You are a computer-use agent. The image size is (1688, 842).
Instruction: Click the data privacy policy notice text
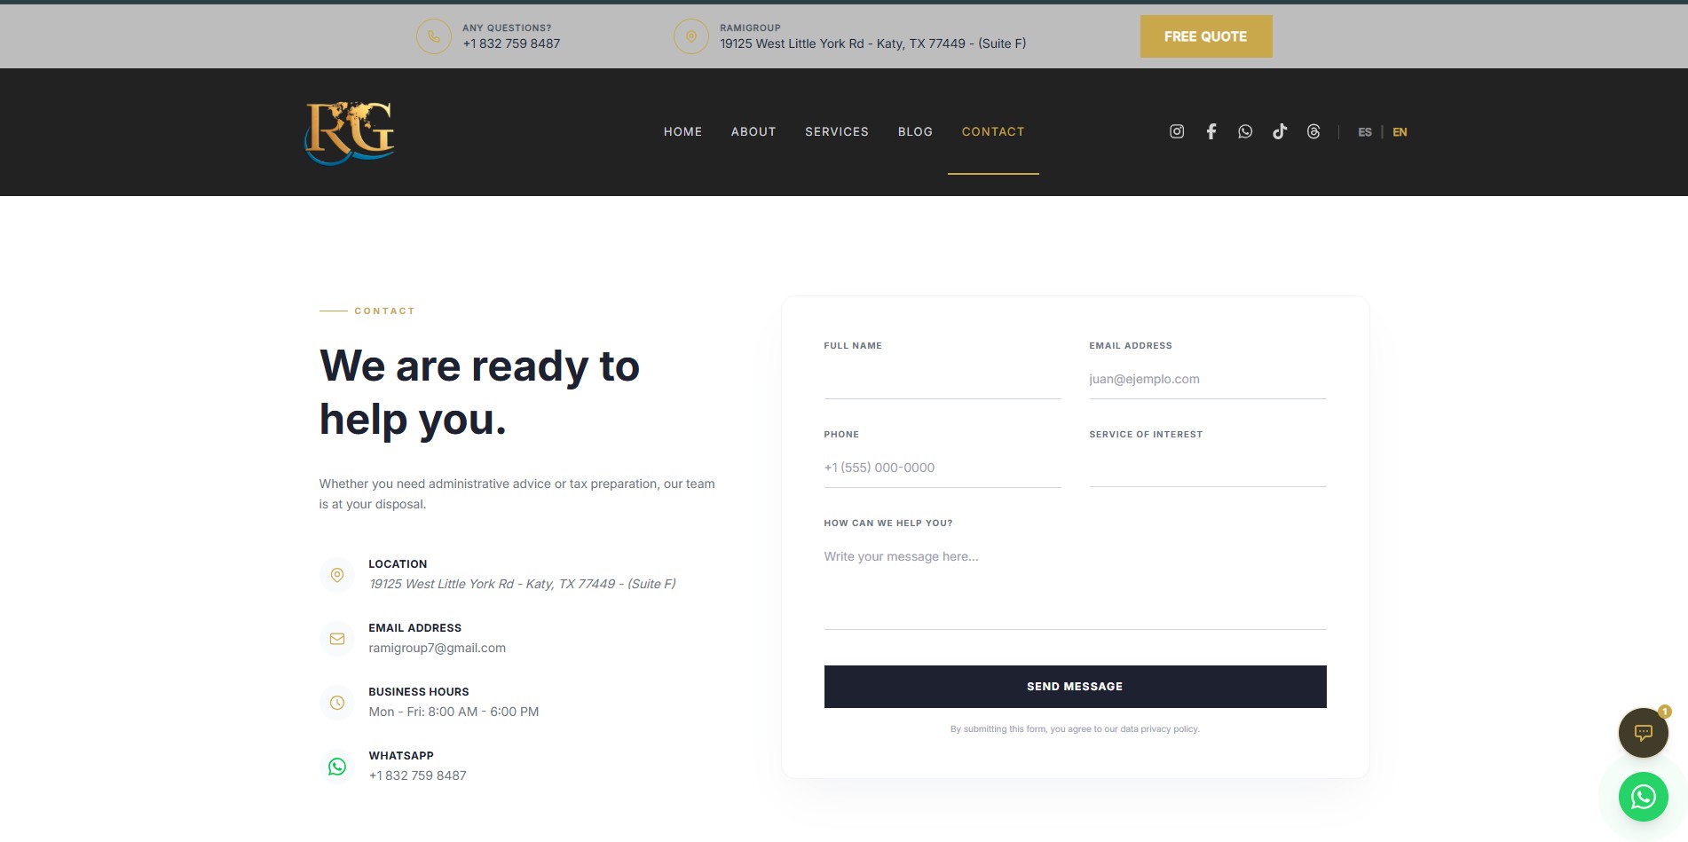point(1075,729)
